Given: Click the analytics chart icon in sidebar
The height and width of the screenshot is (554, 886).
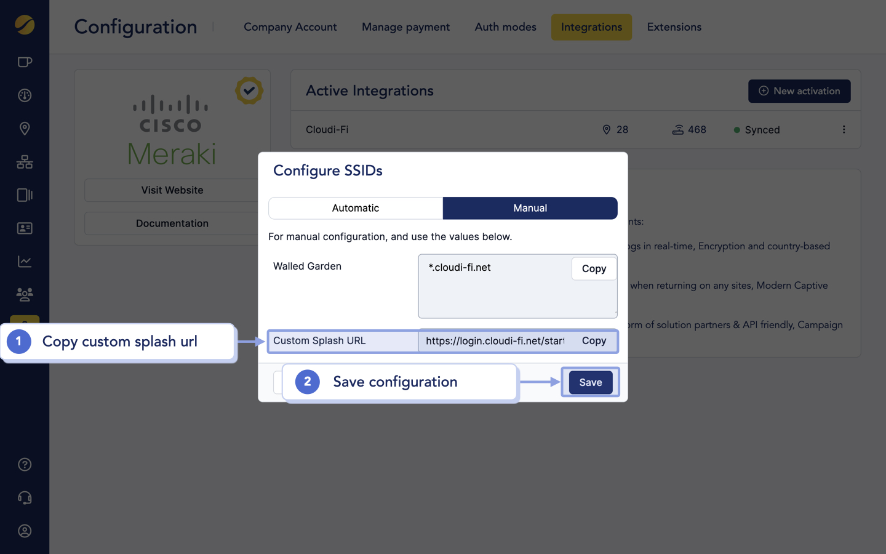Looking at the screenshot, I should [x=24, y=261].
